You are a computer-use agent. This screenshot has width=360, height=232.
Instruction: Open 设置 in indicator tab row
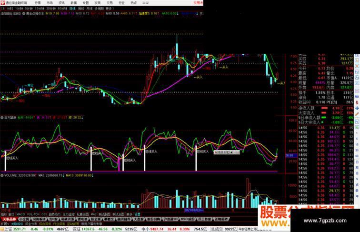[x=137, y=214]
